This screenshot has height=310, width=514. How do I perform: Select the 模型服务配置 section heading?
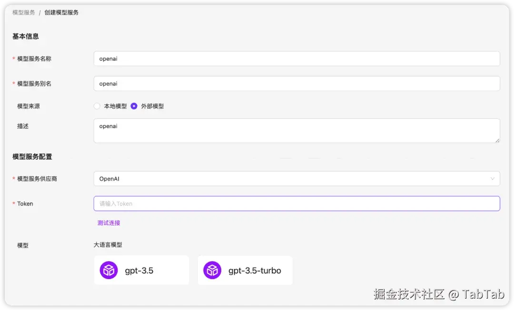[32, 157]
